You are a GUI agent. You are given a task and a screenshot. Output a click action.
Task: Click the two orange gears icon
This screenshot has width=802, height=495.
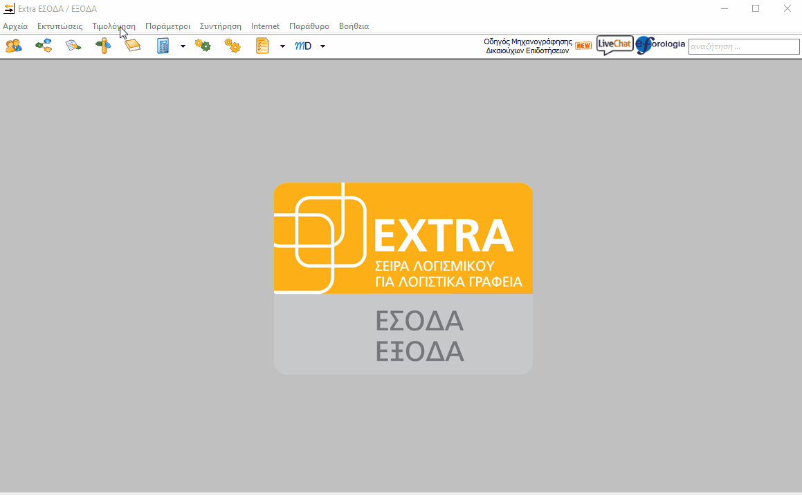pos(233,46)
